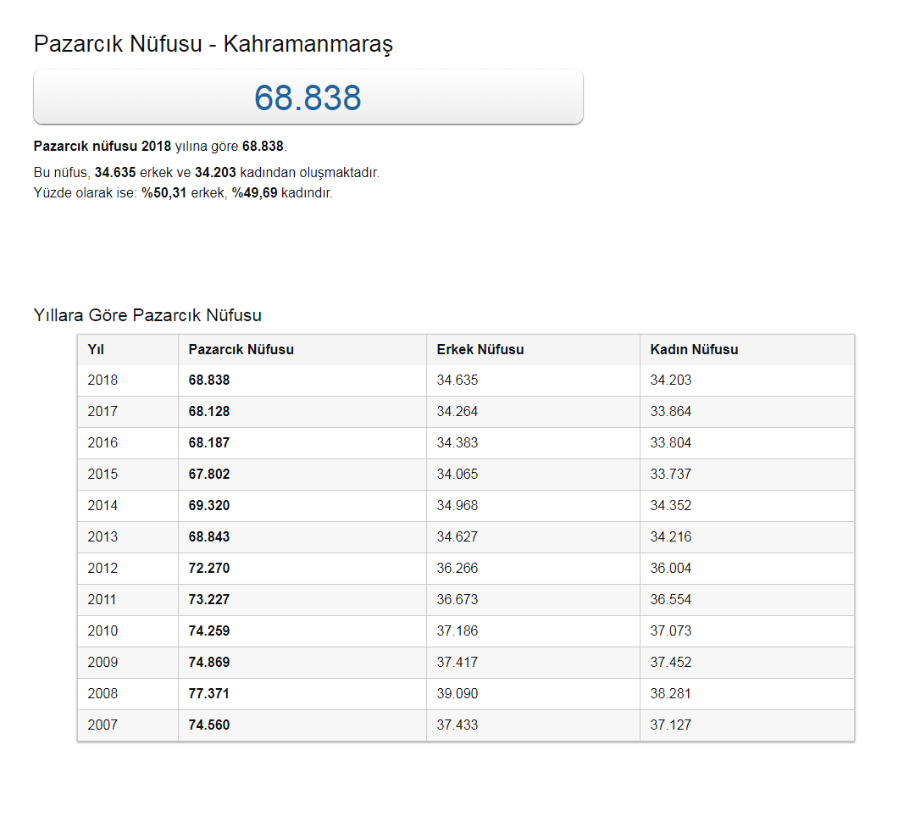
Task: Click male population 34.383
Action: pos(457,443)
